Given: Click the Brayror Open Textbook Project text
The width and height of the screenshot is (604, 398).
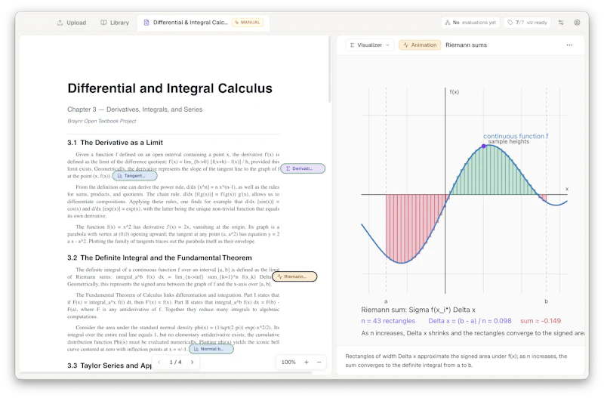Looking at the screenshot, I should coord(102,121).
